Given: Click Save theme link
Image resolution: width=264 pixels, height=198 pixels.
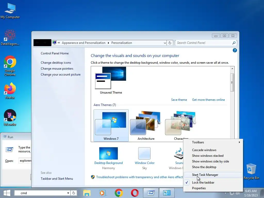Looking at the screenshot, I should coord(179,100).
